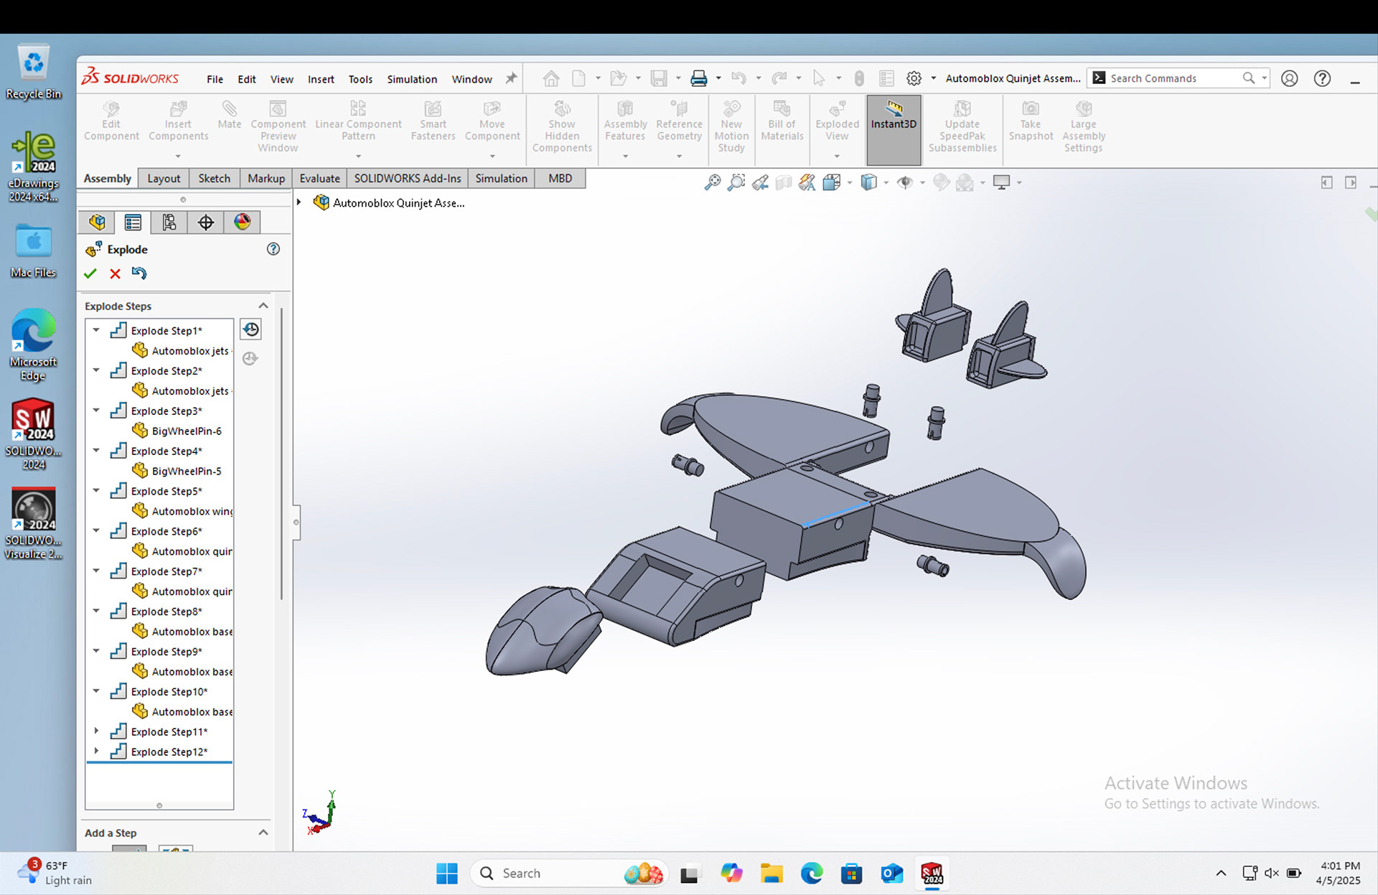
Task: Open the Hide/Show Items eye dropdown
Action: point(922,182)
